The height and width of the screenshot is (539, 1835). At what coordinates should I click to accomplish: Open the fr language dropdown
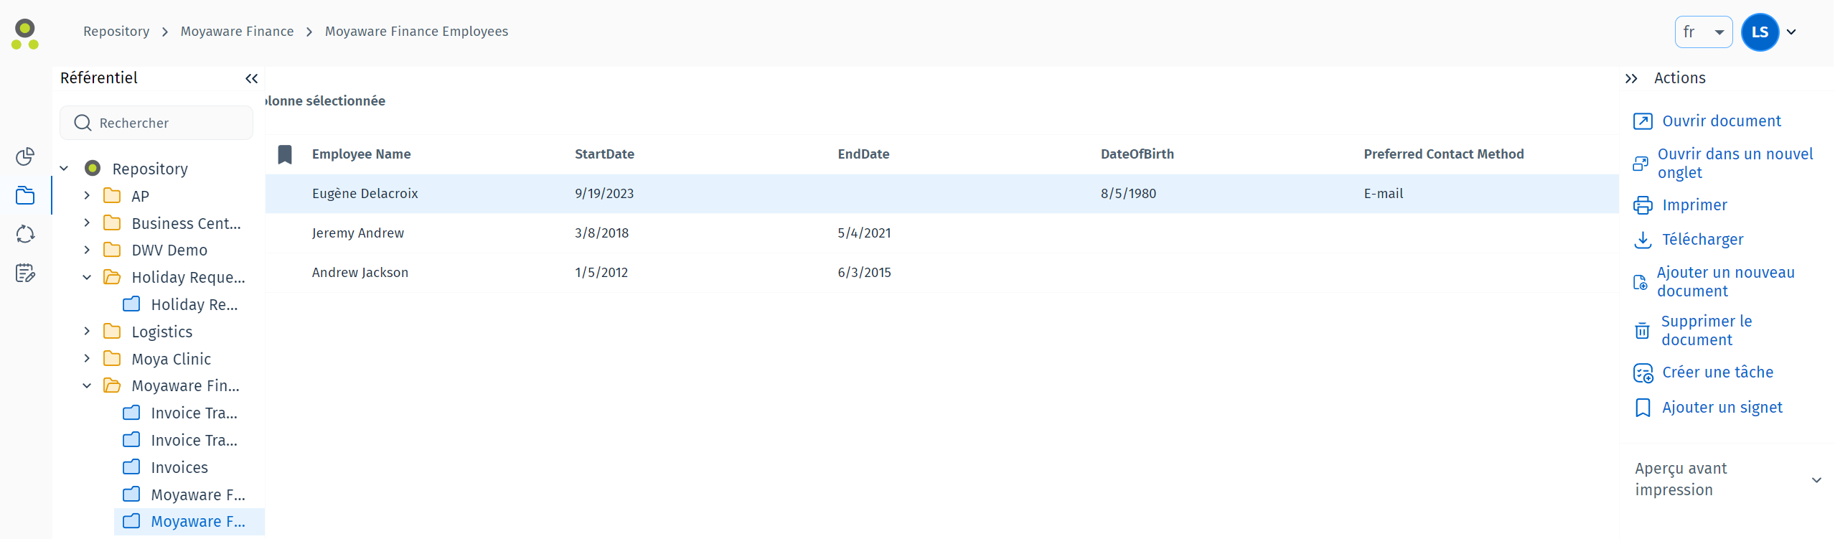point(1703,32)
